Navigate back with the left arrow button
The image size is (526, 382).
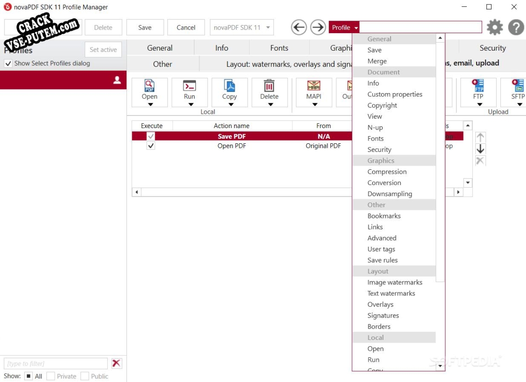tap(299, 27)
